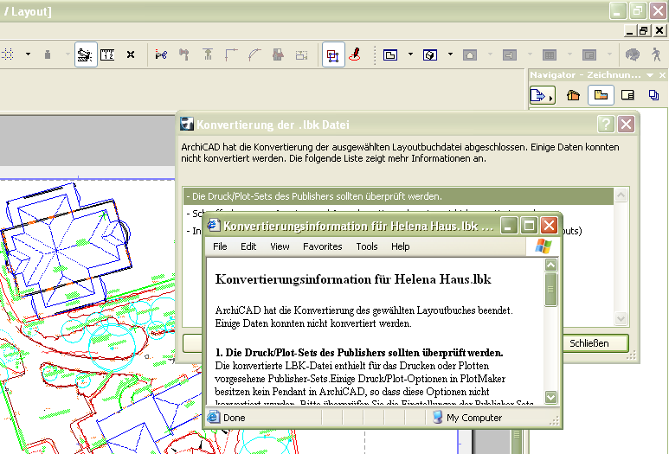Click the help question mark dialog button
Screen dimensions: 669x454
point(607,124)
